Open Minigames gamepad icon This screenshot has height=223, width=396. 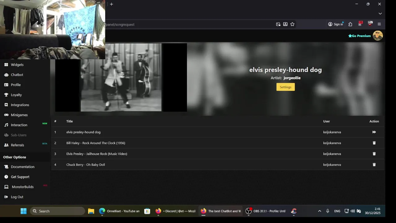(6, 115)
